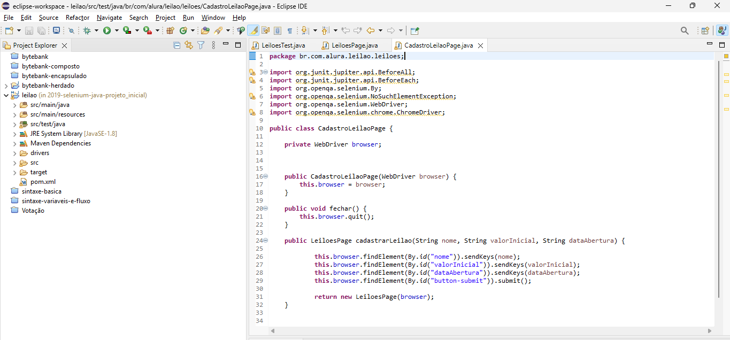
Task: Open the New wizard dropdown arrow
Action: point(19,30)
